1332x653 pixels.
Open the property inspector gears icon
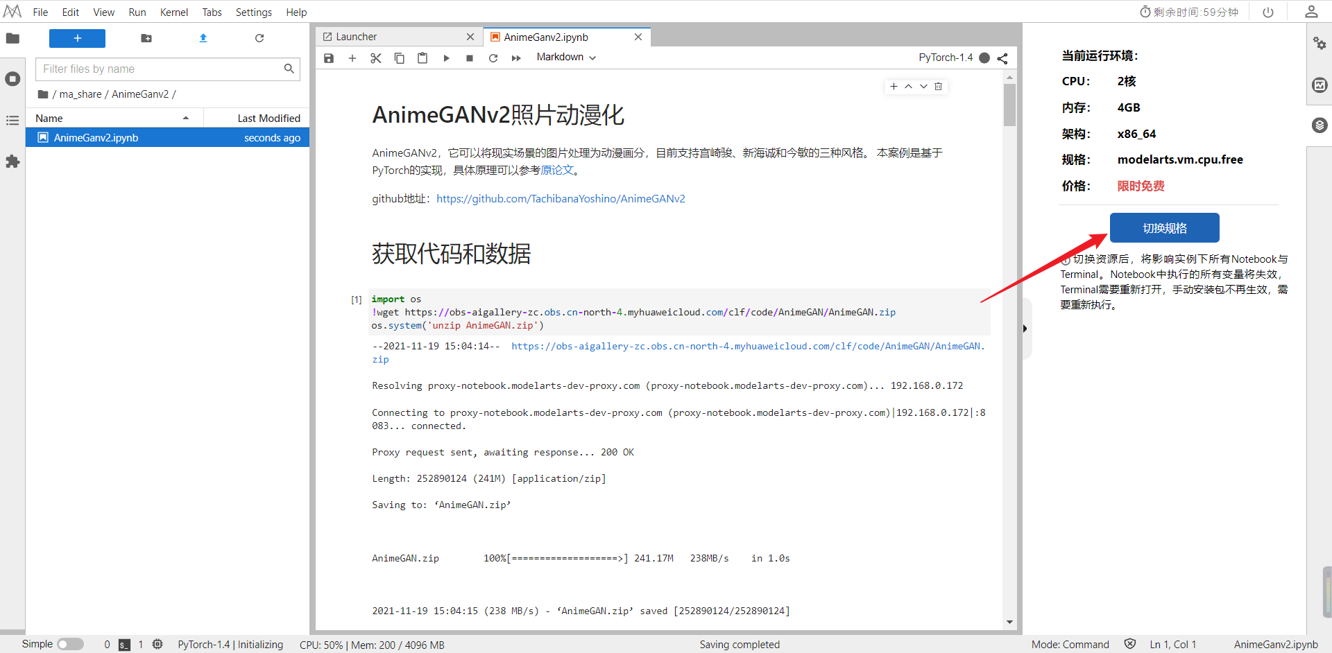point(1320,44)
